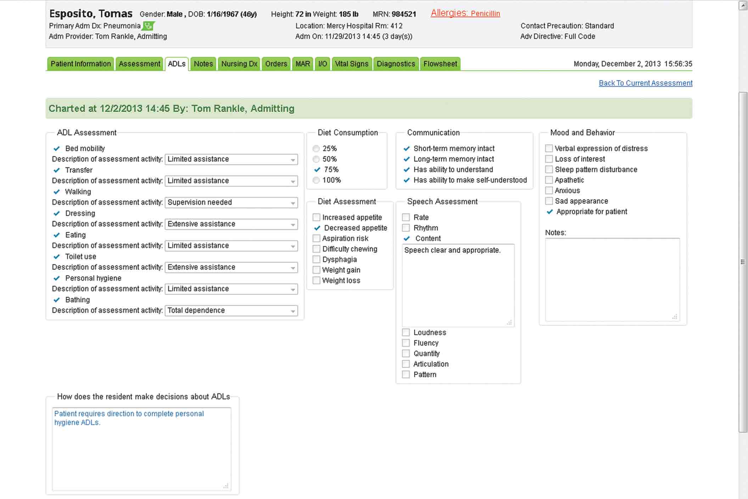
Task: Click the resize grip on ADL decisions textbox
Action: (x=226, y=486)
